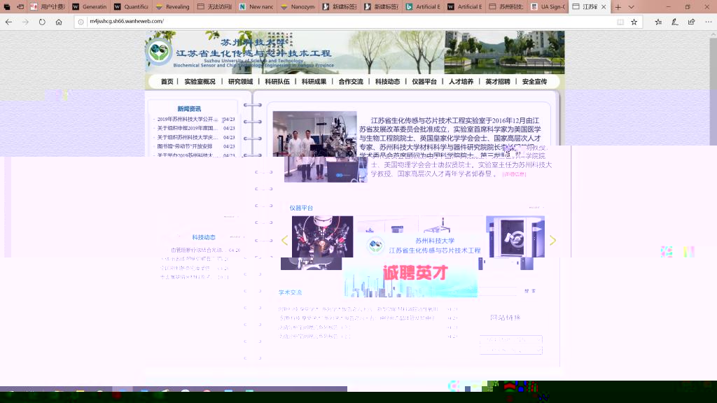This screenshot has height=403, width=717.
Task: Open the 安全宣传 menu item
Action: 534,82
